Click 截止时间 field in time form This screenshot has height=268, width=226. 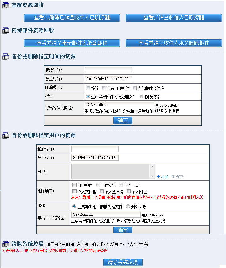(108, 79)
